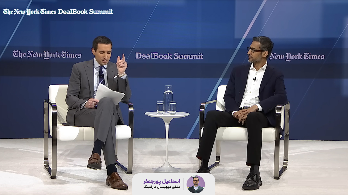Click the interviewer's raised finger
The image size is (348, 195).
[x=123, y=57]
